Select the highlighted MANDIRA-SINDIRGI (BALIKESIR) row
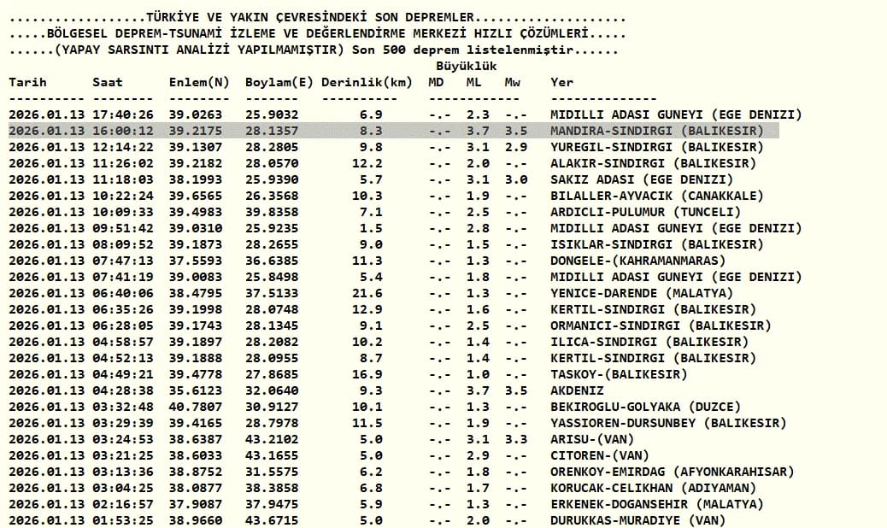Viewport: 887px width, 528px height. [394, 131]
